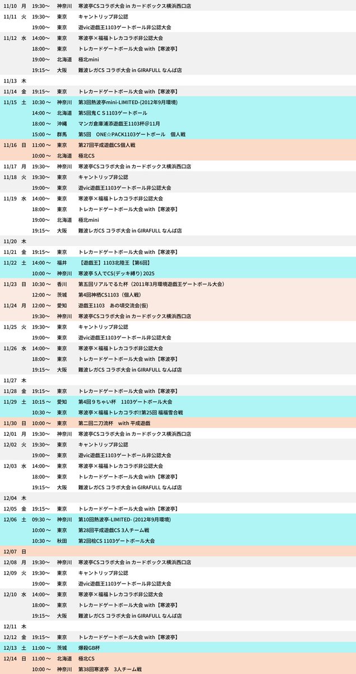356x674 pixels.
Task: Select the date 12/13
Action: tap(10, 648)
